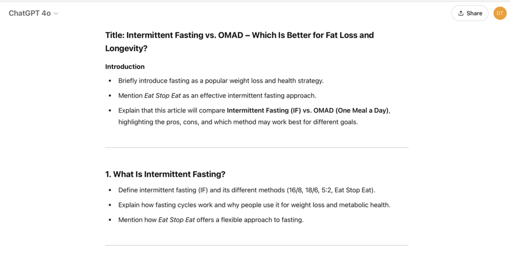This screenshot has width=510, height=267.
Task: Open the ChatGPT 4o model selector
Action: (33, 13)
